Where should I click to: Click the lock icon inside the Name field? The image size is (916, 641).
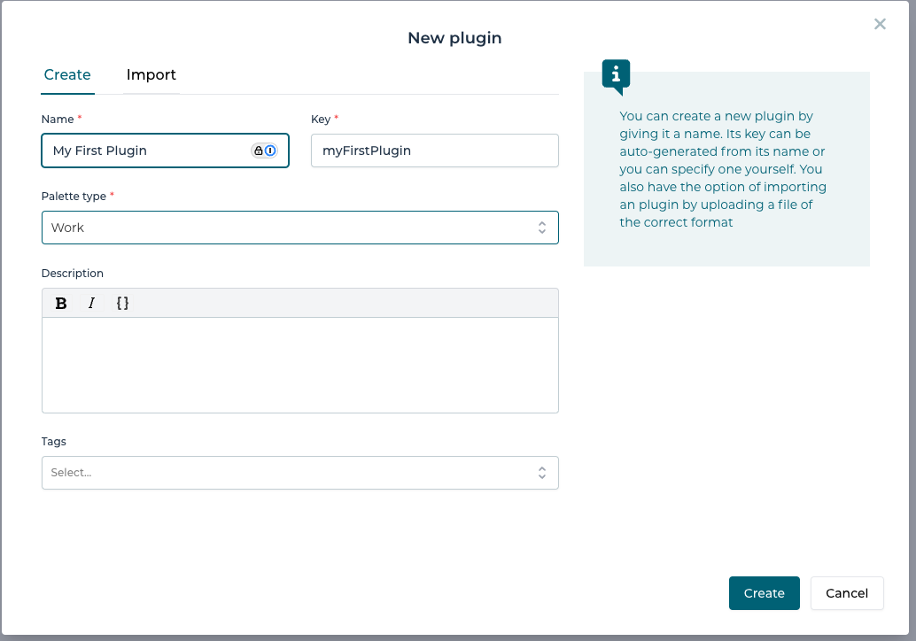coord(259,151)
